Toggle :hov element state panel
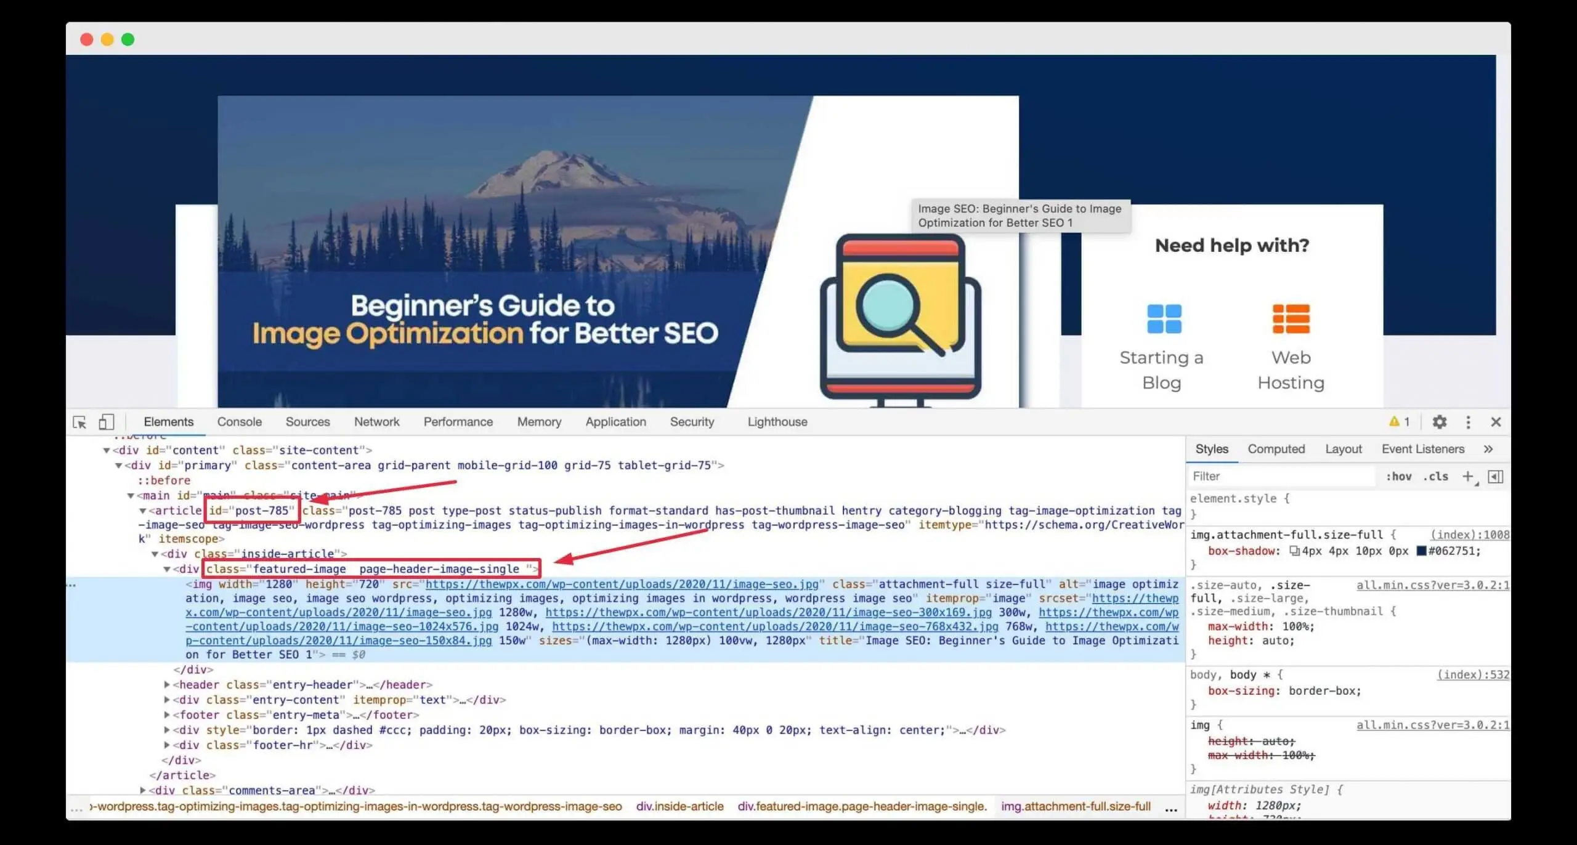The image size is (1577, 845). (1398, 476)
